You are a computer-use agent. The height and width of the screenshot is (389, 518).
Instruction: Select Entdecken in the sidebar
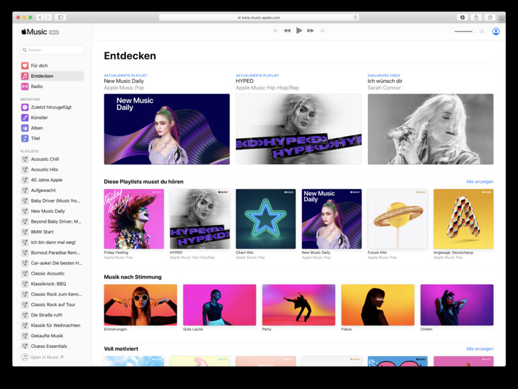coord(52,76)
